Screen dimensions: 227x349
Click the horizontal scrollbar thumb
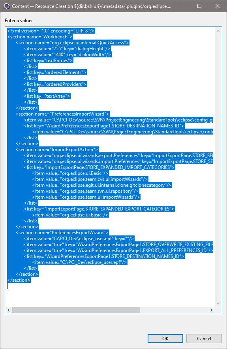pyautogui.click(x=76, y=310)
